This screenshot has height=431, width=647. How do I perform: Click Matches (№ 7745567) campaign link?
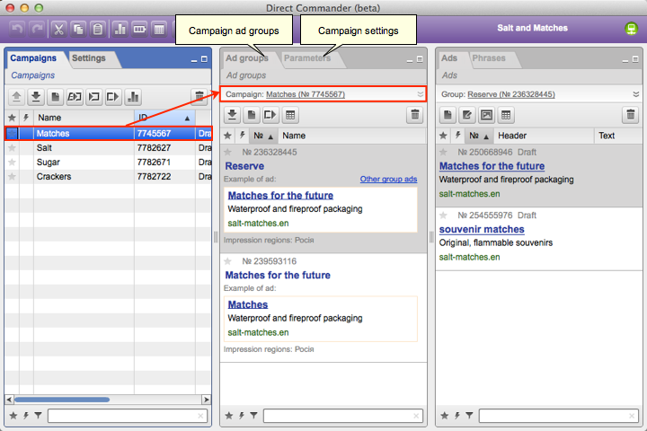306,94
